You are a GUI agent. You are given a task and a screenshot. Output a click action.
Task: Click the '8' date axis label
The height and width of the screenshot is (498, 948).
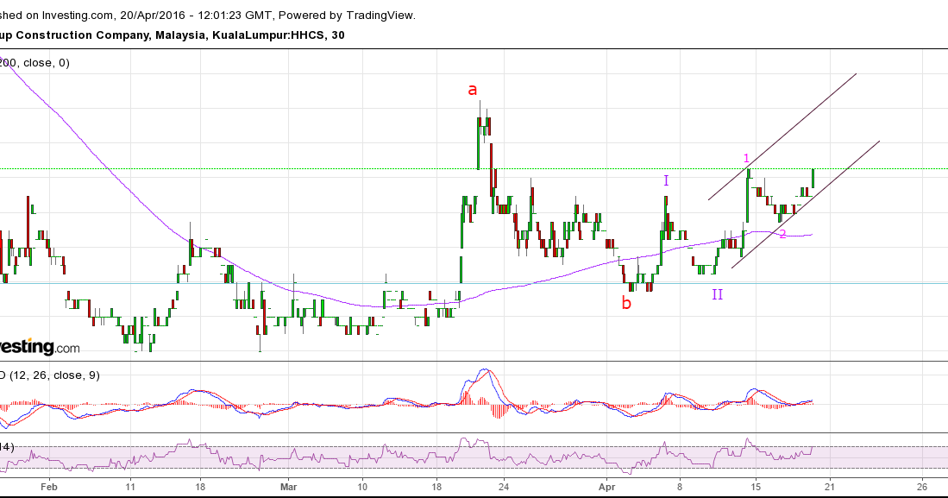point(681,487)
